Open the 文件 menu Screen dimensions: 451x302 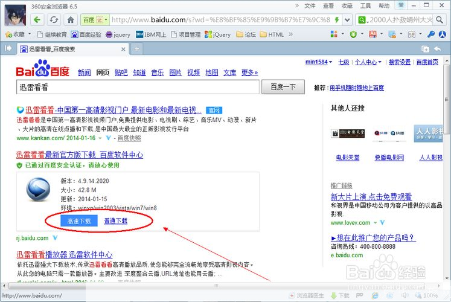pyautogui.click(x=310, y=6)
